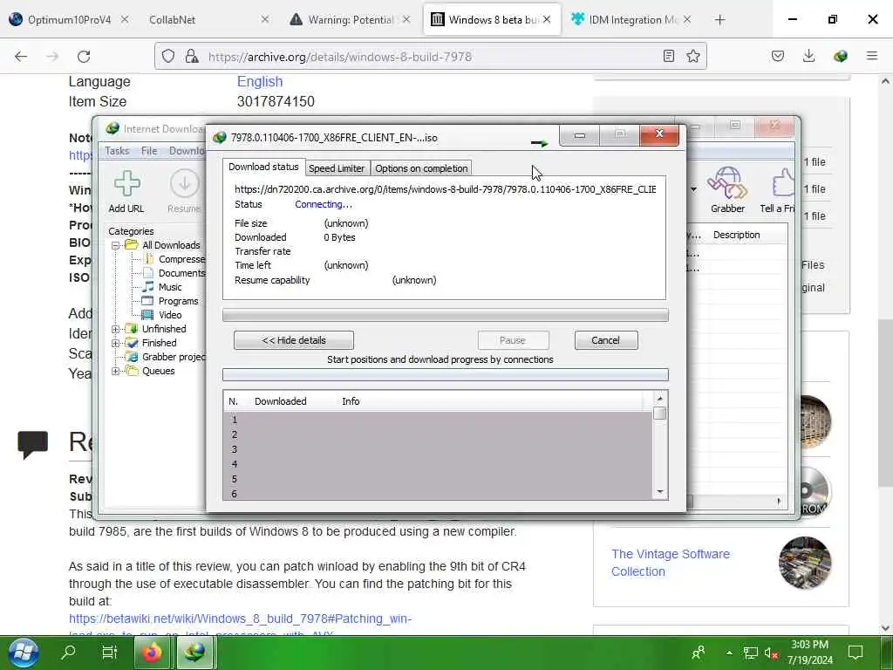This screenshot has height=670, width=893.
Task: Open the Tasks menu in IDM
Action: (x=117, y=151)
